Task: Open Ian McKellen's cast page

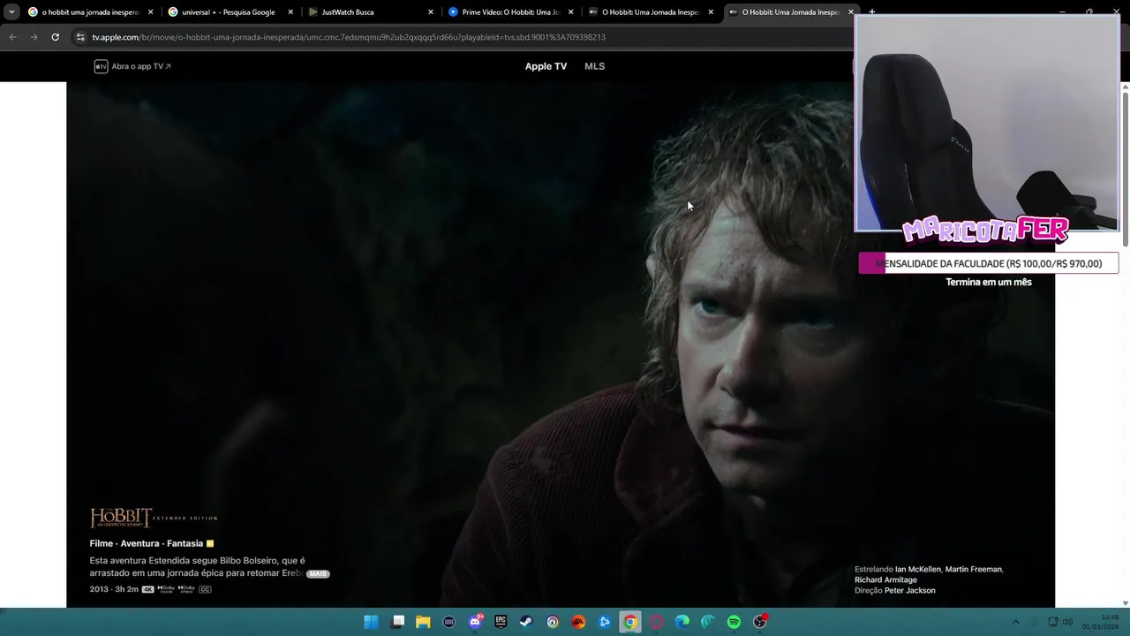Action: pos(918,569)
